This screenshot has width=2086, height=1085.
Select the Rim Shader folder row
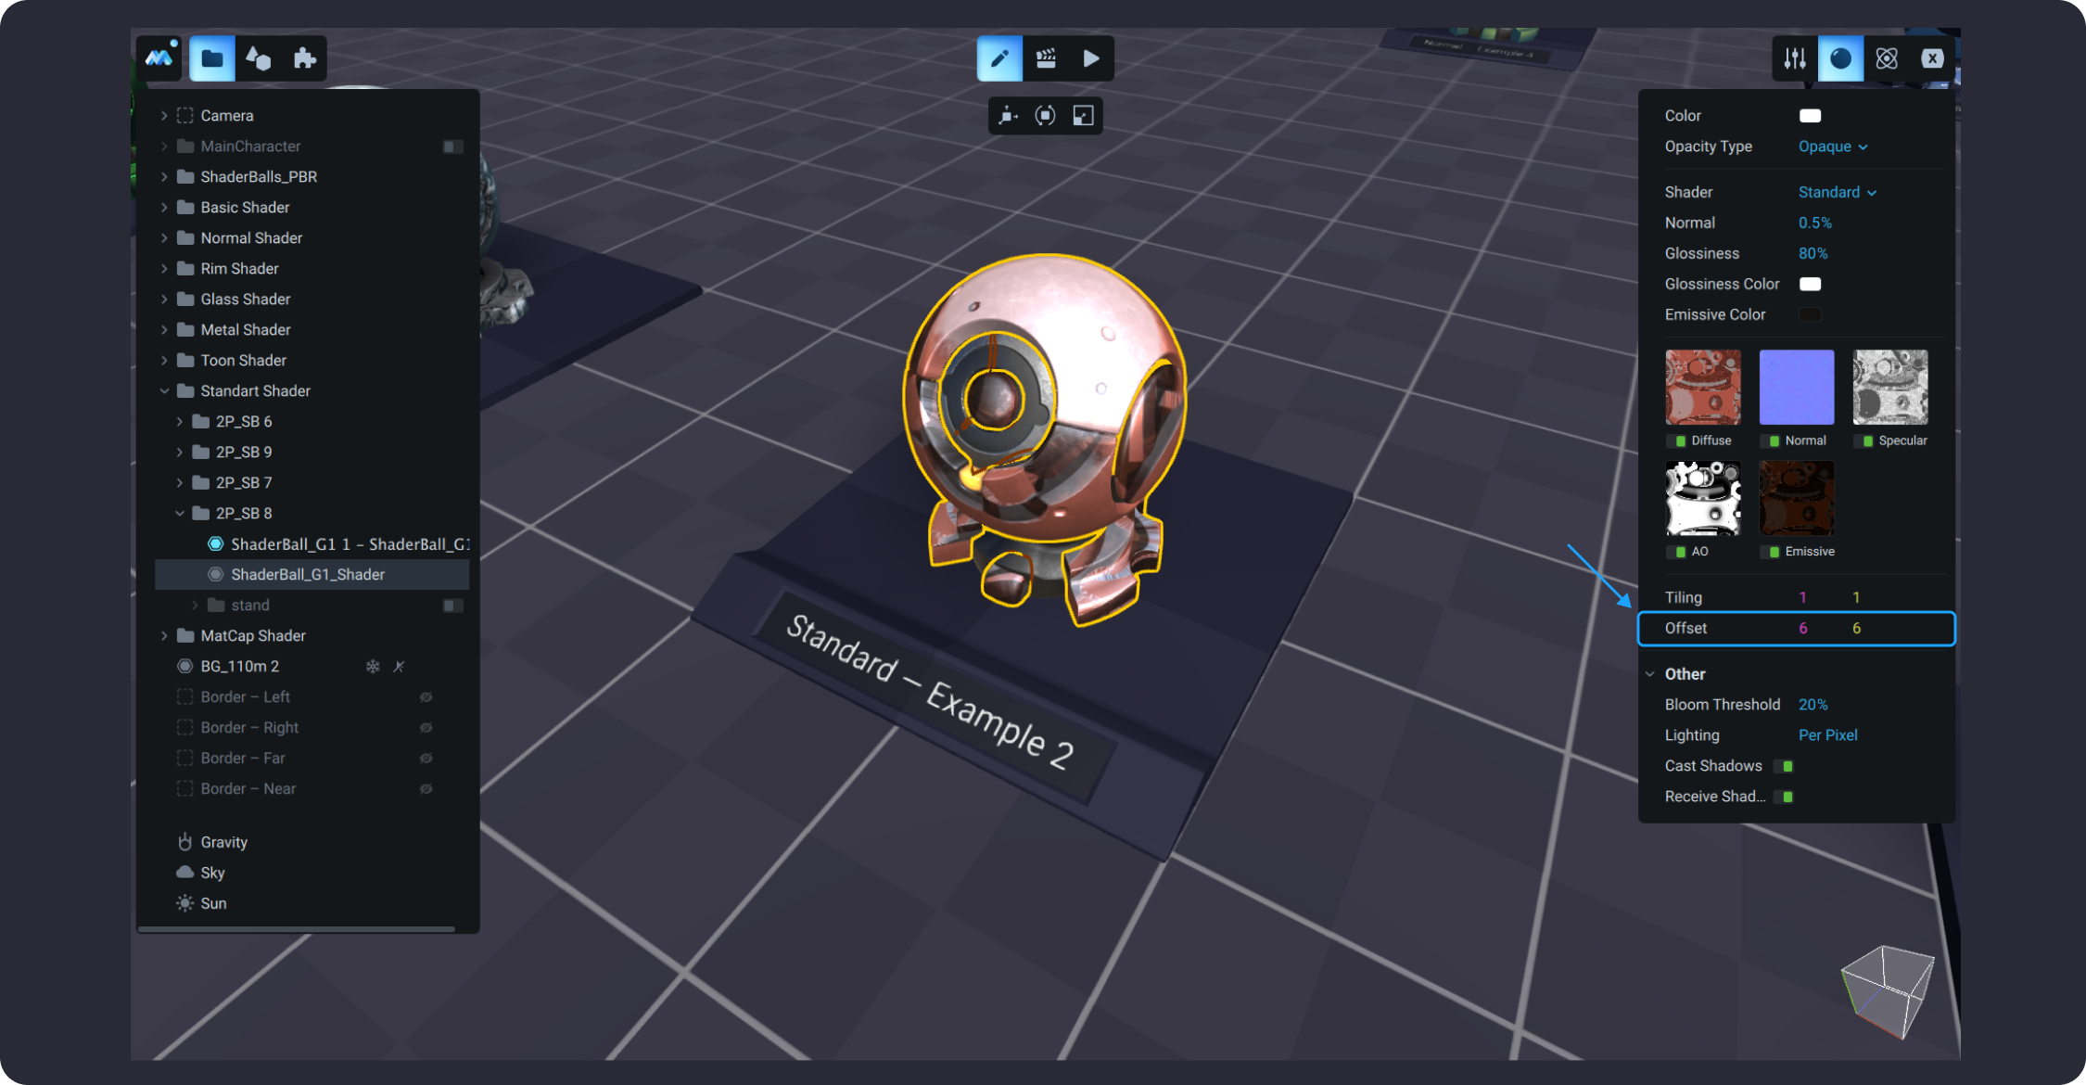pos(312,269)
